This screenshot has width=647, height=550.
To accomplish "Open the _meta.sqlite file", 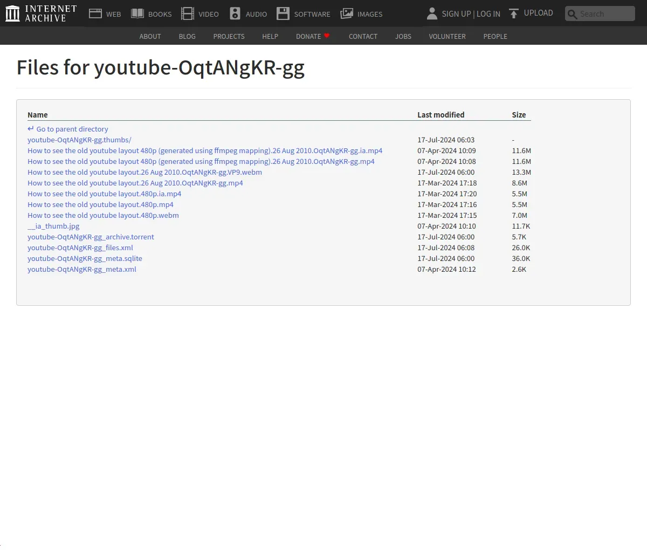I will coord(85,258).
